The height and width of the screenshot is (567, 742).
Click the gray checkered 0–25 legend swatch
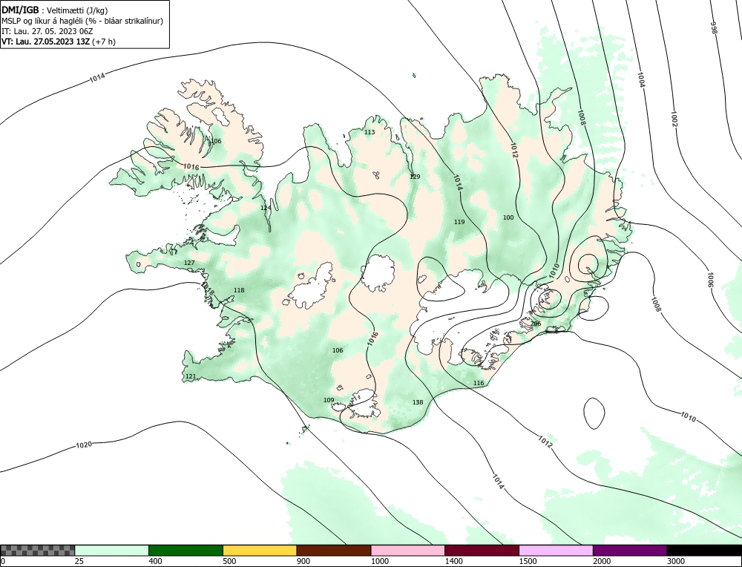click(37, 550)
